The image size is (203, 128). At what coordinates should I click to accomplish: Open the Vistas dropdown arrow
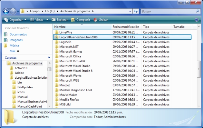(47, 20)
